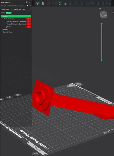Image resolution: width=114 pixels, height=156 pixels.
Task: Switch to Objetos settings mode
Action: [x=9, y=13]
